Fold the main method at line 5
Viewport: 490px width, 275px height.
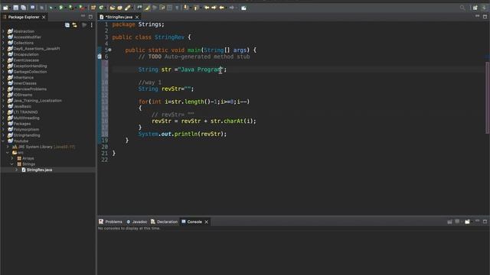109,50
